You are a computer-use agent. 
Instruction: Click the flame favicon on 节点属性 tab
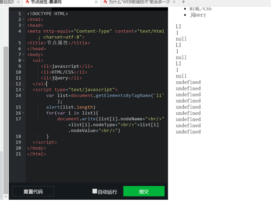27,2
